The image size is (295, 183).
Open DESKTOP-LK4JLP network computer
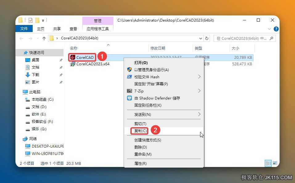(47, 146)
